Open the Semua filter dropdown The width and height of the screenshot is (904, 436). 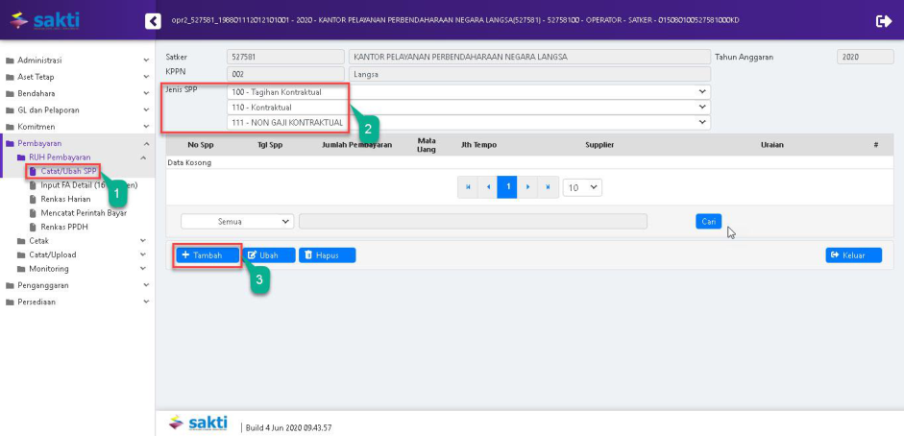point(236,221)
